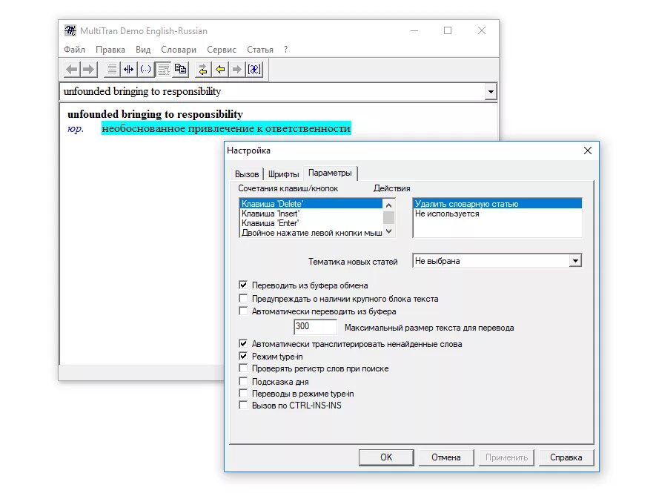The height and width of the screenshot is (493, 656).
Task: Click the bracketed blue symbol toolbar icon
Action: click(254, 69)
